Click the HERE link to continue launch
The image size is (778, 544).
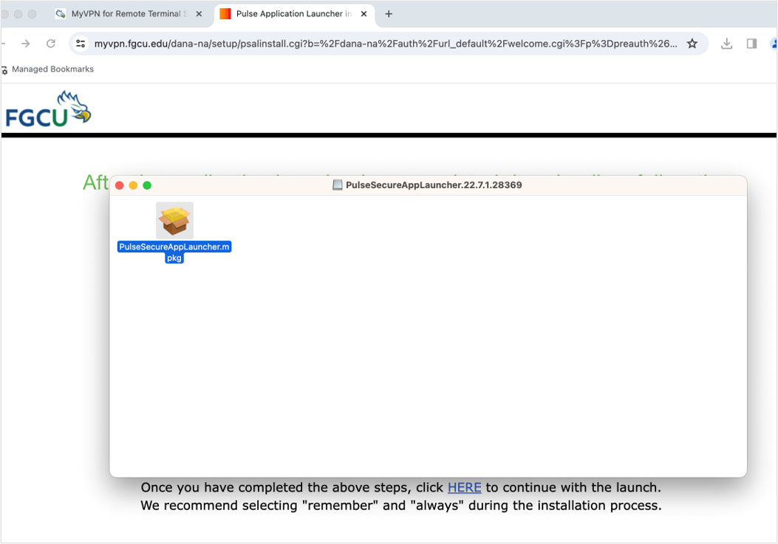click(x=464, y=487)
